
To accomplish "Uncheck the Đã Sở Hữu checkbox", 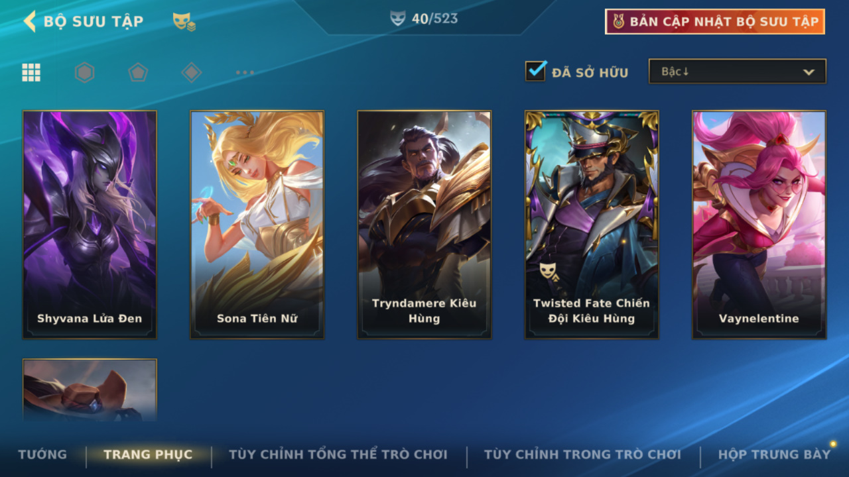I will (x=536, y=71).
